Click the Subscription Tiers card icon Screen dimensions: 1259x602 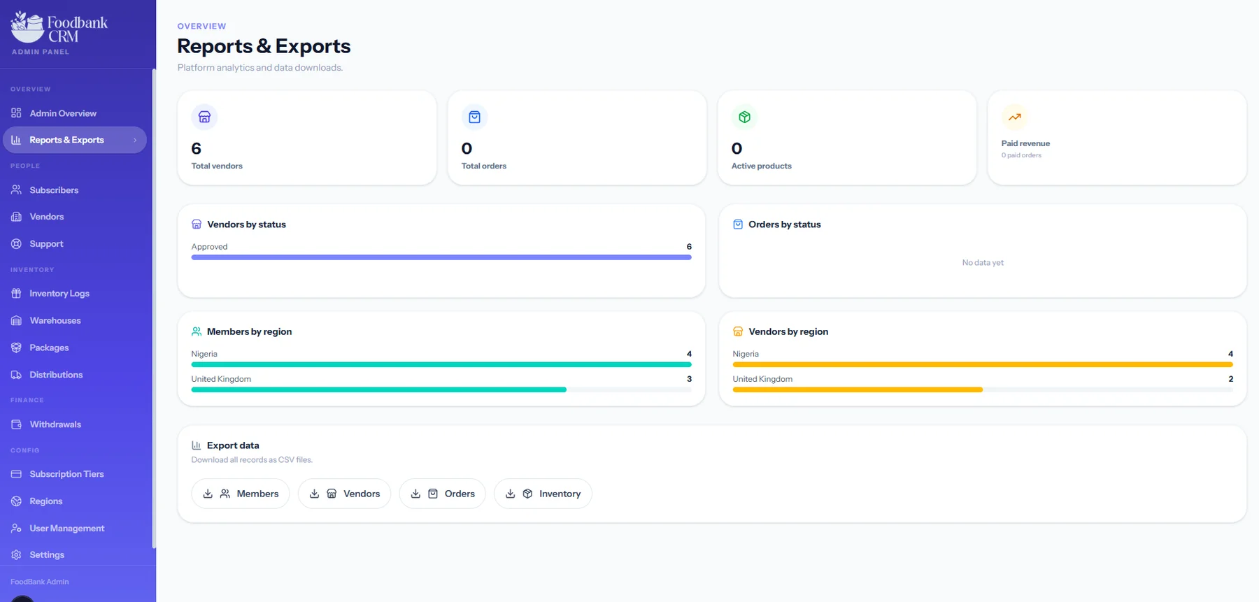(x=16, y=474)
